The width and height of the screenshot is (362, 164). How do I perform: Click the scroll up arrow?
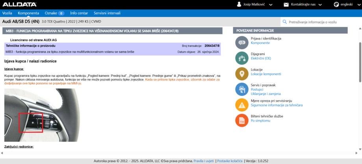click(x=360, y=29)
